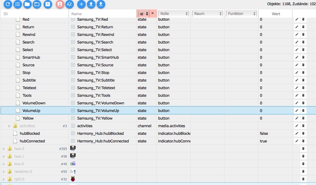
Task: Edit the Yellow button row
Action: point(297,118)
